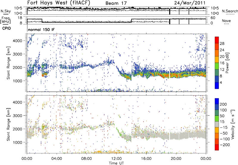Click the velocity colorbar value -15

click(224, 127)
